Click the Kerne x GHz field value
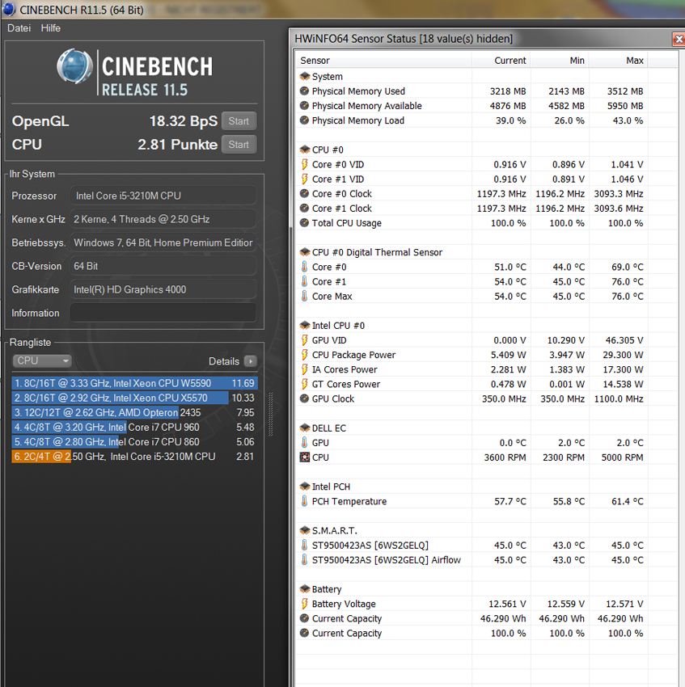Viewport: 685px width, 687px height. [x=163, y=219]
